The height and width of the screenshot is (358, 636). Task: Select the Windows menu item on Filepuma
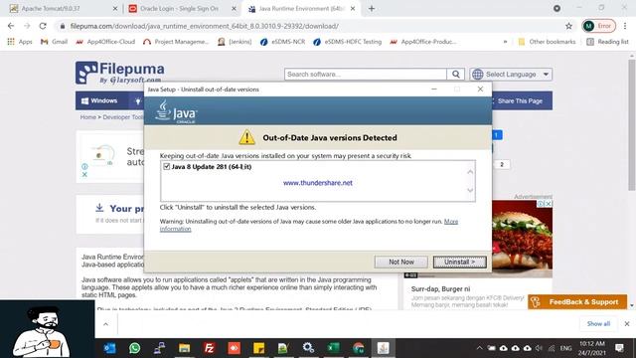coord(99,100)
